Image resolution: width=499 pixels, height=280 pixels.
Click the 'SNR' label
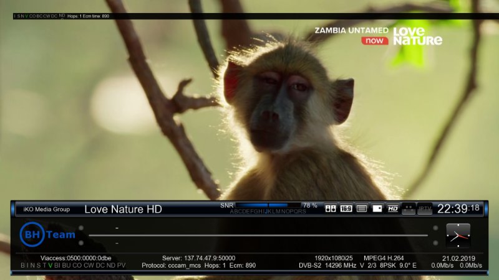[226, 206]
